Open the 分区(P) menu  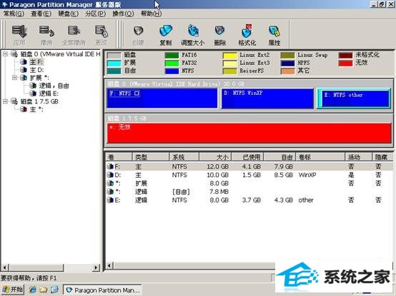[96, 14]
